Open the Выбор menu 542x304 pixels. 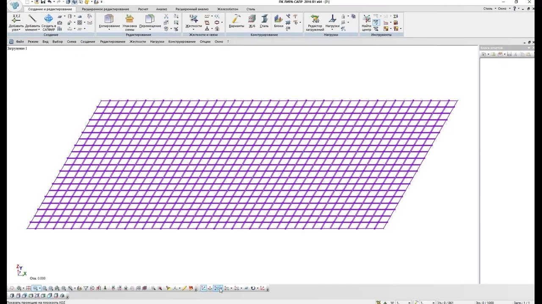tap(58, 42)
